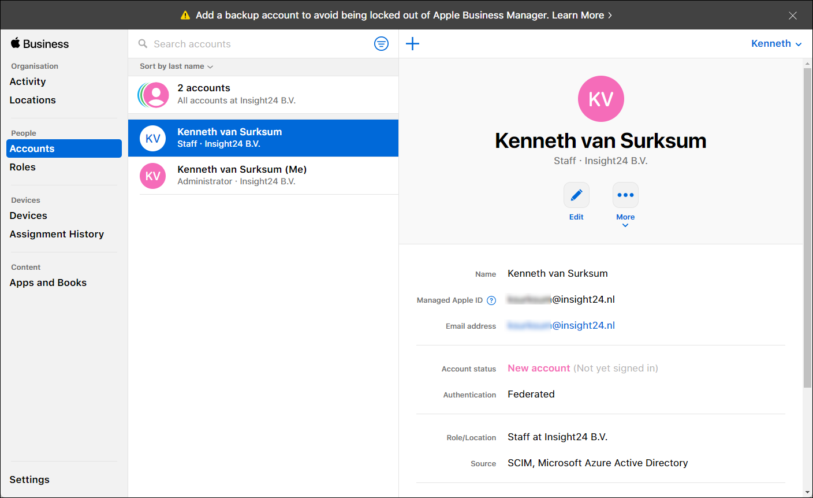This screenshot has height=498, width=813.
Task: Open Devices in the sidebar
Action: (28, 215)
